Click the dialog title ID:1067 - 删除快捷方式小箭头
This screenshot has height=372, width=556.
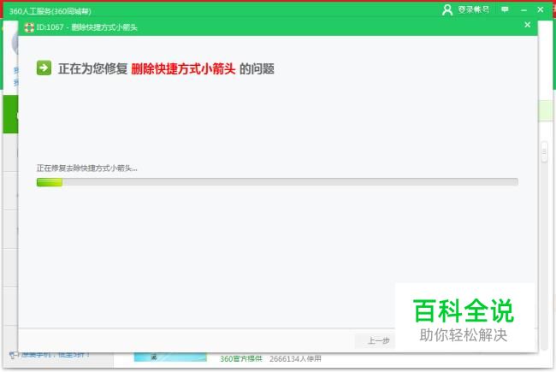click(86, 27)
